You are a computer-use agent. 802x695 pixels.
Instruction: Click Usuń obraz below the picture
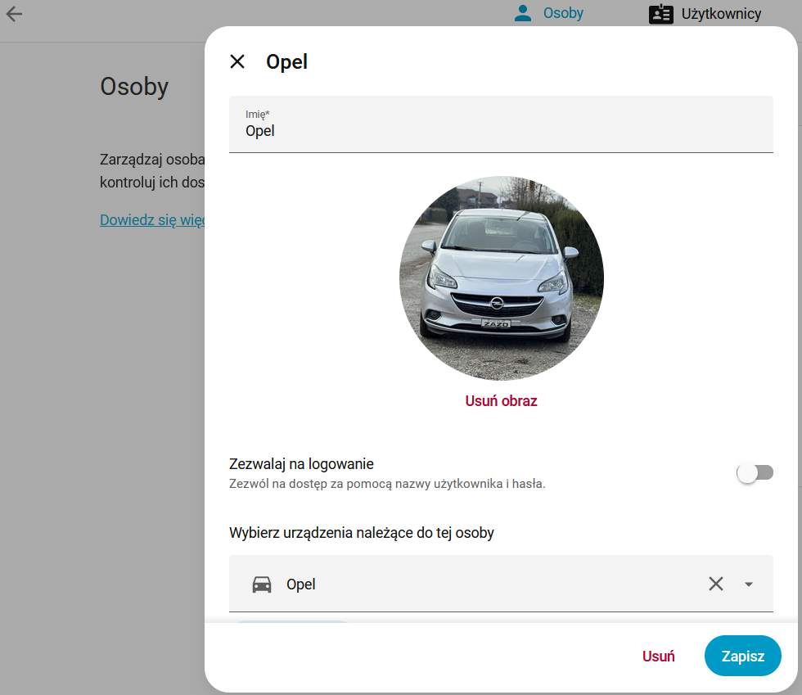[501, 401]
